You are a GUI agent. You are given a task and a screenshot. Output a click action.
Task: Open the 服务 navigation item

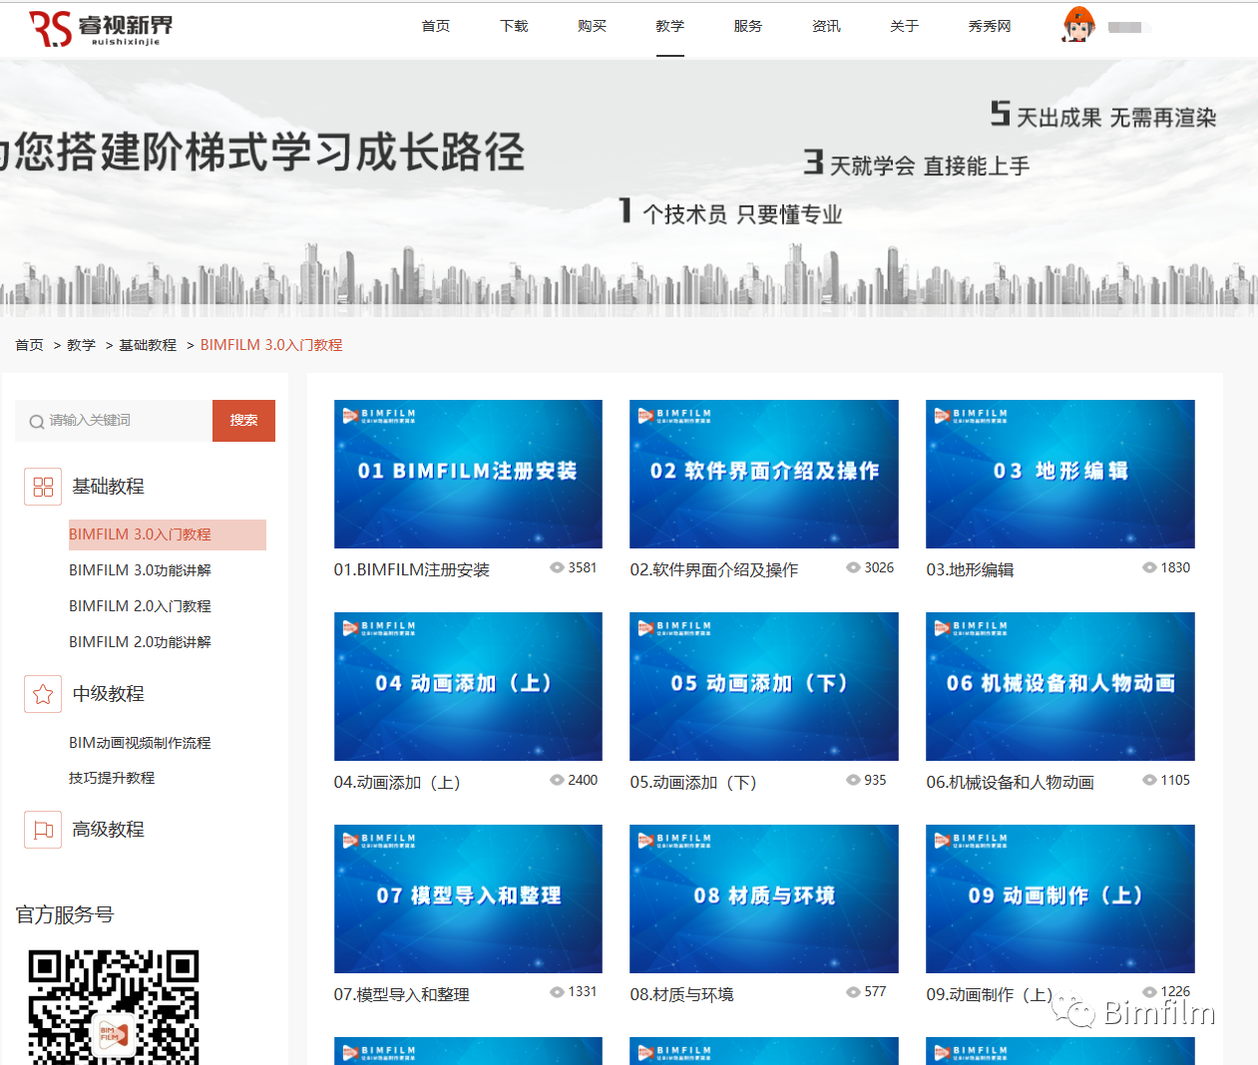748,26
